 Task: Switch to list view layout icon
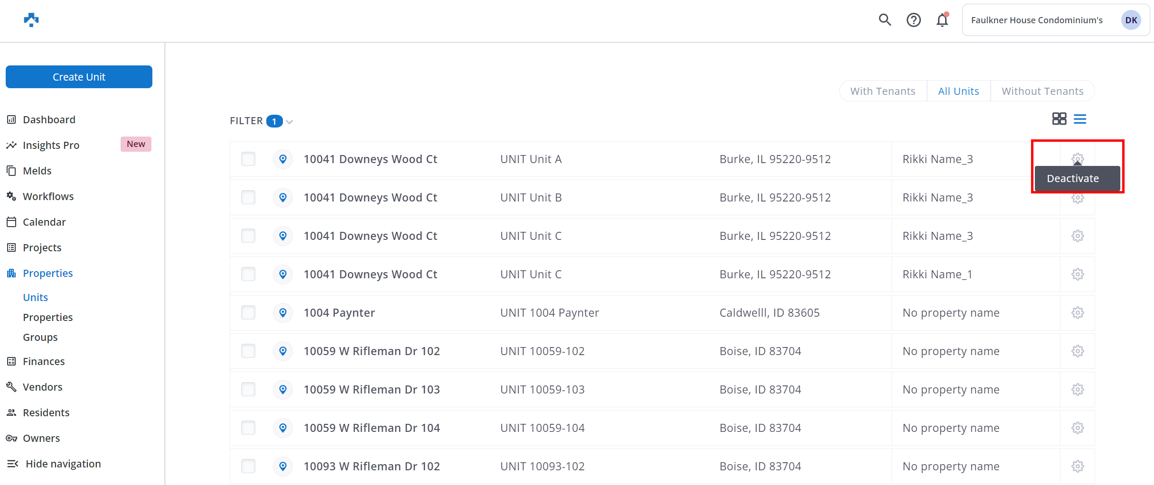(1080, 119)
